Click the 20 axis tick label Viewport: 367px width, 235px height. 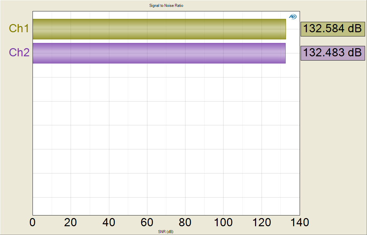71,222
